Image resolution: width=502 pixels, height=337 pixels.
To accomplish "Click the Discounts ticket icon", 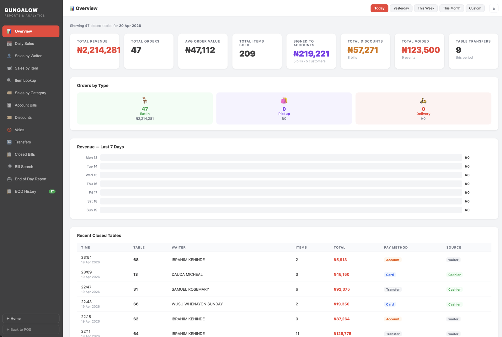I will (9, 117).
